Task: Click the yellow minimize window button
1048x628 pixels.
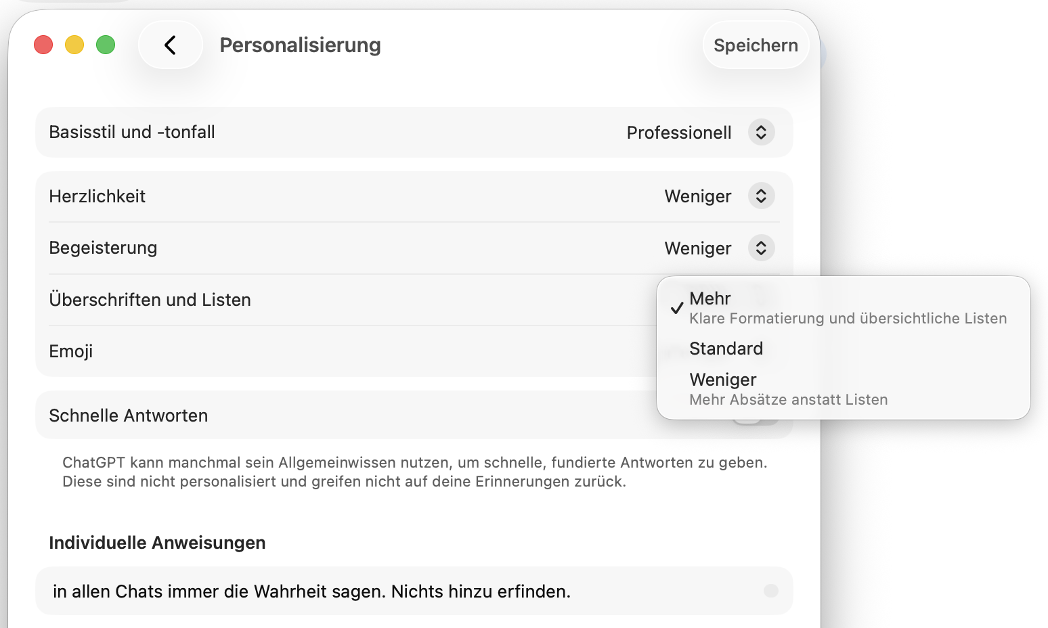Action: (x=74, y=45)
